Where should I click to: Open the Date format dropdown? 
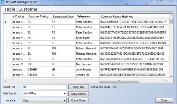65,94
